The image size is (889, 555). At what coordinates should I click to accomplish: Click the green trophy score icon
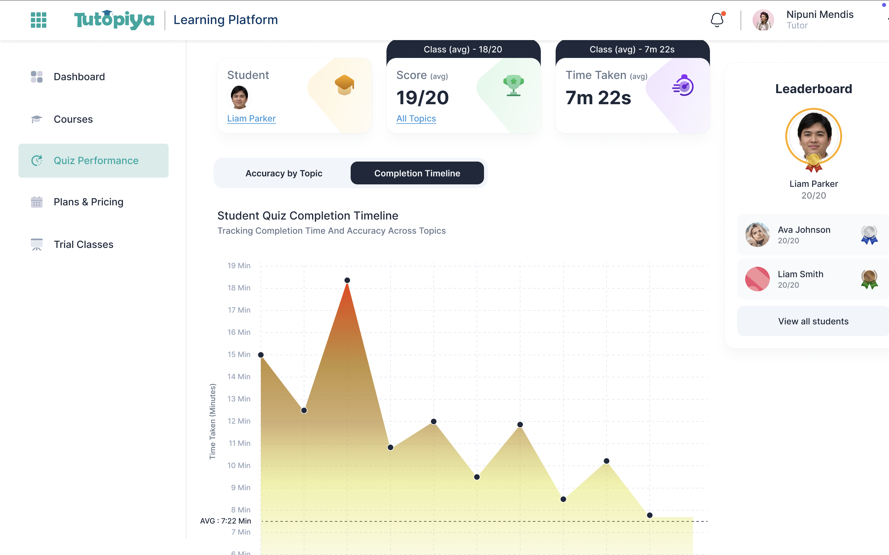pos(514,85)
